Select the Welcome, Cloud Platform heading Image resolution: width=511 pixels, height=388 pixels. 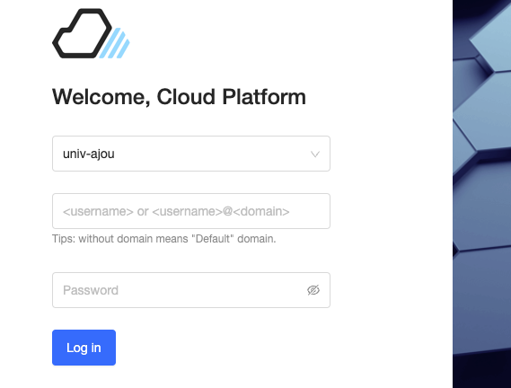pyautogui.click(x=179, y=97)
